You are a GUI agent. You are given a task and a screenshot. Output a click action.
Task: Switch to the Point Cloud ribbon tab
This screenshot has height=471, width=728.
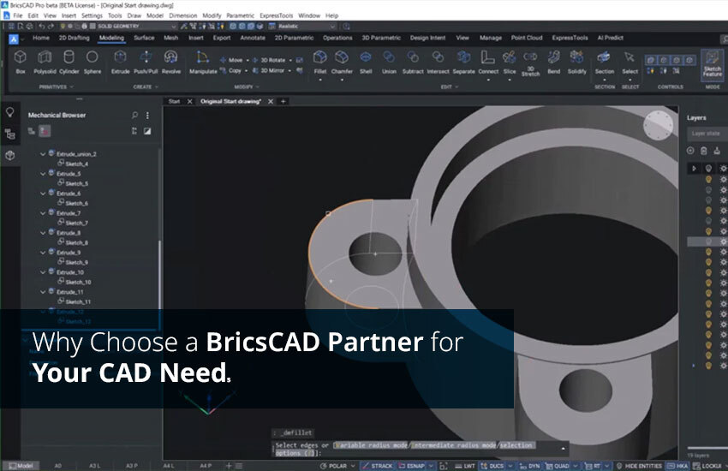527,38
